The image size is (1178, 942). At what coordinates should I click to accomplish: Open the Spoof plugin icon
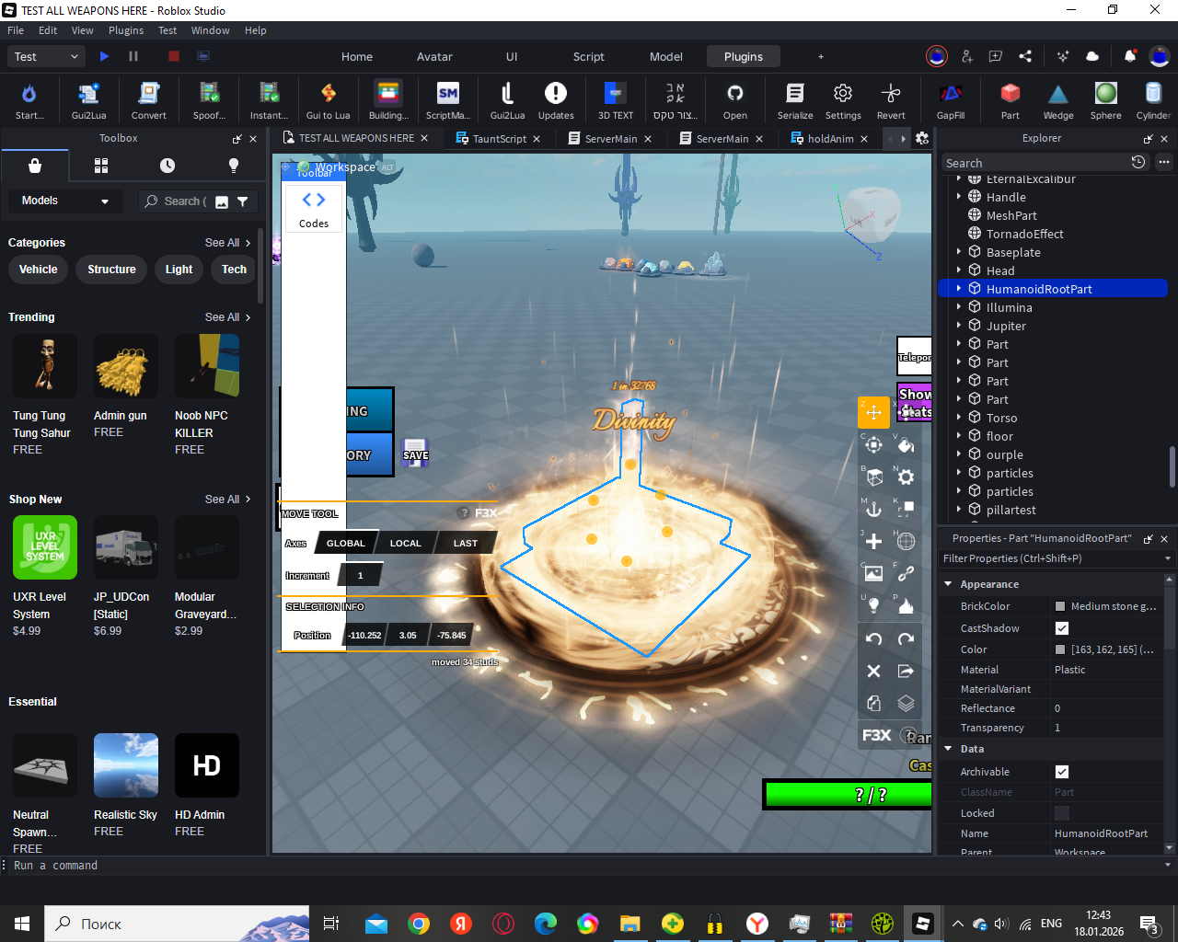[x=209, y=100]
